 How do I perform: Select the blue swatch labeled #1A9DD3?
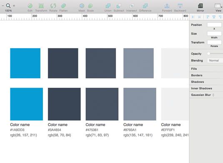[x=26, y=104]
